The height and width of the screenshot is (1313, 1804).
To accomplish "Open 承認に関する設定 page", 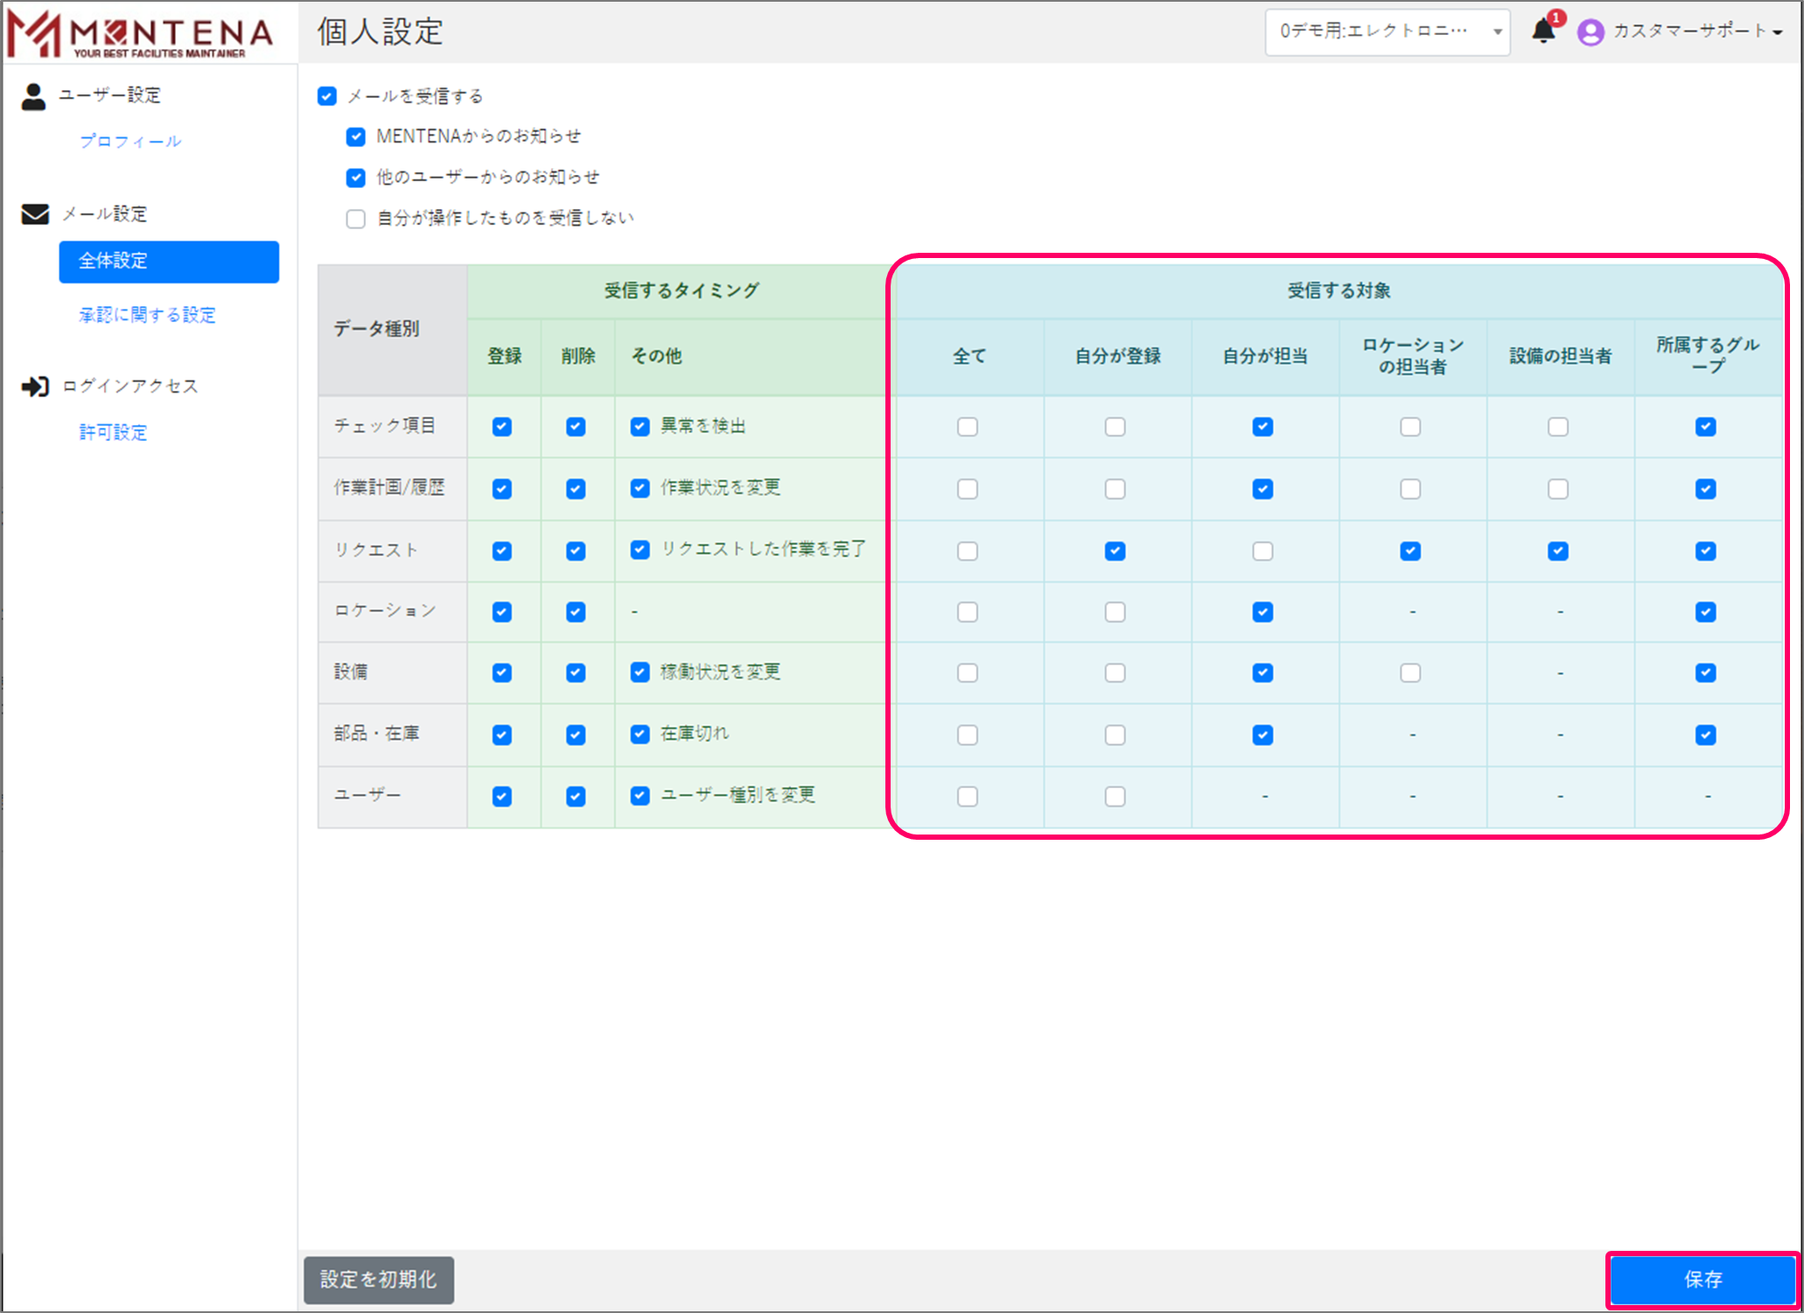I will (x=147, y=315).
